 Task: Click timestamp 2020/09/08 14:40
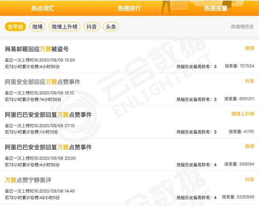click(x=57, y=191)
